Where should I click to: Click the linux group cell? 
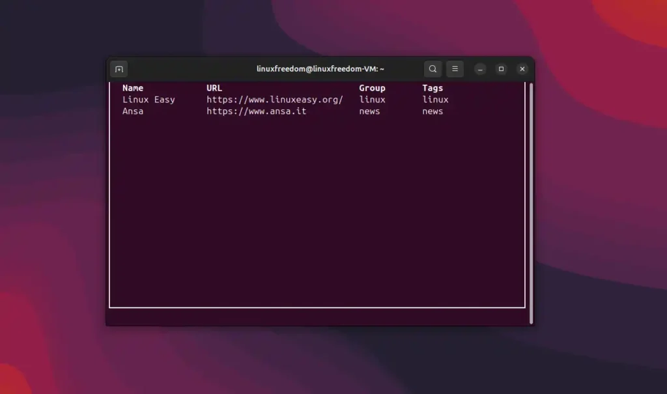pyautogui.click(x=372, y=100)
